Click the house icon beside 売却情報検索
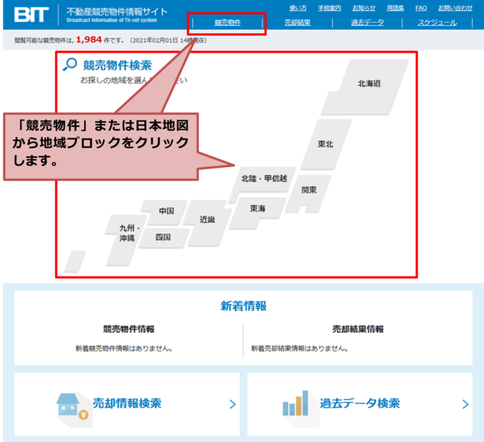Viewport: 484px width, 442px height. click(x=69, y=404)
